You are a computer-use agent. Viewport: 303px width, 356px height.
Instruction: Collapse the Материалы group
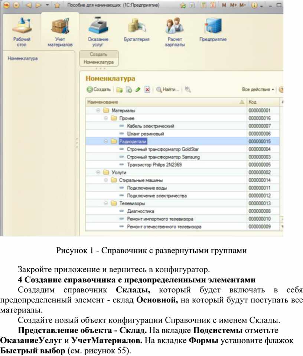[98, 110]
